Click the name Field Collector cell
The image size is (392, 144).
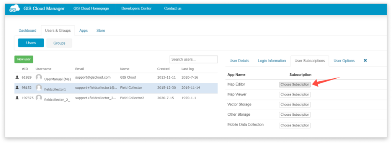click(x=131, y=87)
